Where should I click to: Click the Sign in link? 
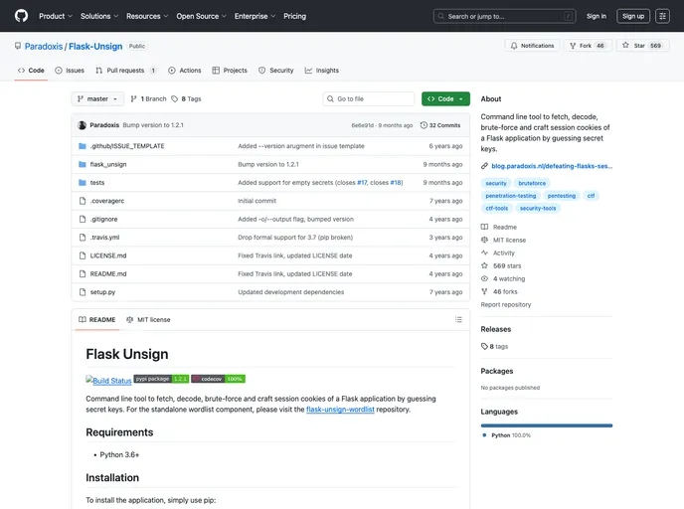(x=596, y=16)
